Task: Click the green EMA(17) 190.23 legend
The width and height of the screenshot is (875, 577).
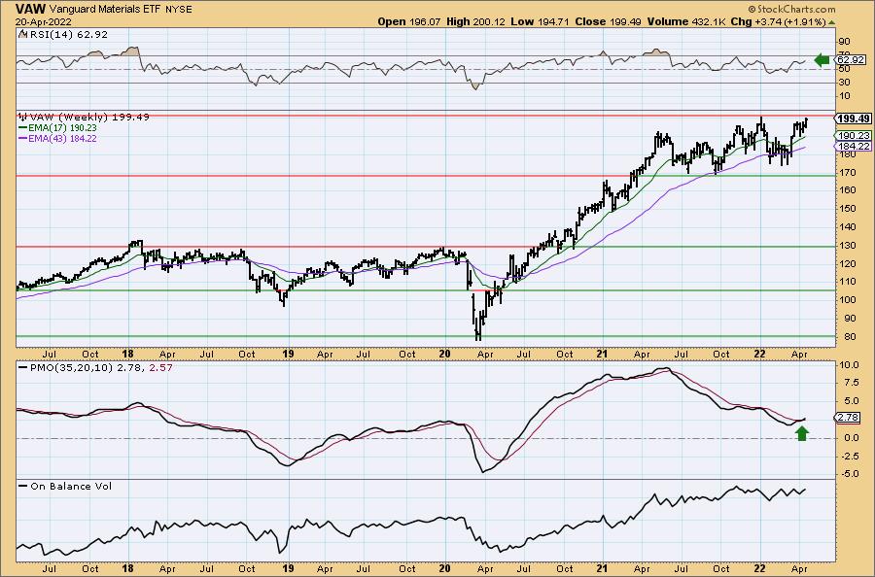Action: (x=57, y=127)
